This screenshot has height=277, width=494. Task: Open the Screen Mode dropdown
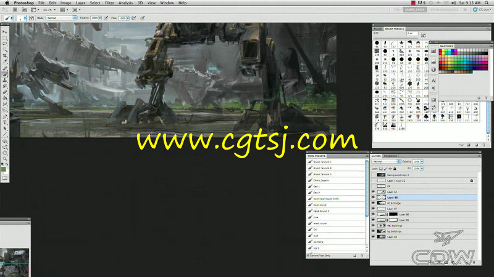tap(76, 10)
